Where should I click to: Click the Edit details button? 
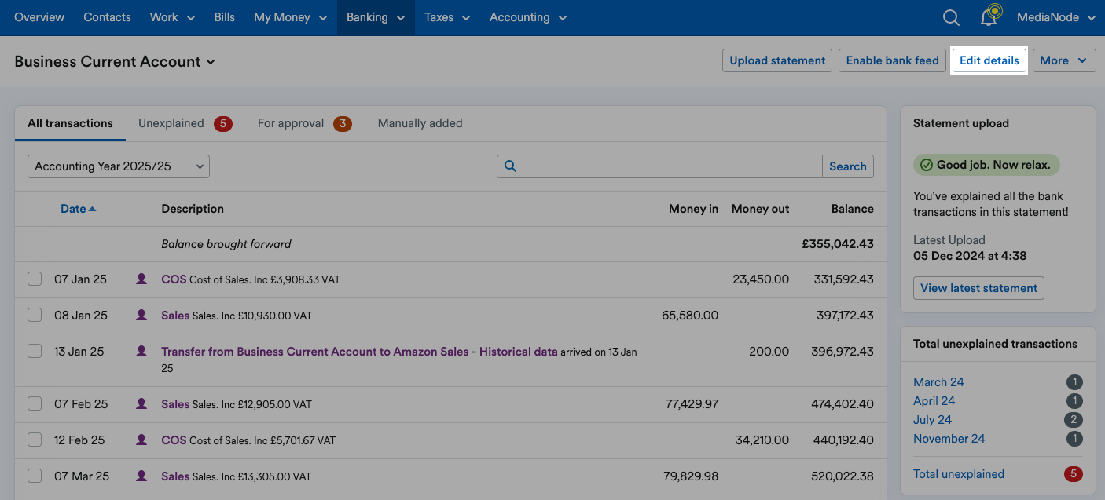[989, 60]
